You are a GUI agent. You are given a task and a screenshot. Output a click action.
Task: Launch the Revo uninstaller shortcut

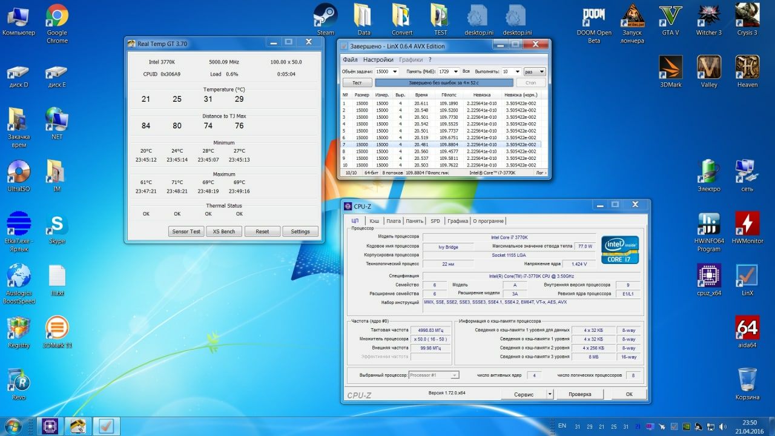[19, 384]
